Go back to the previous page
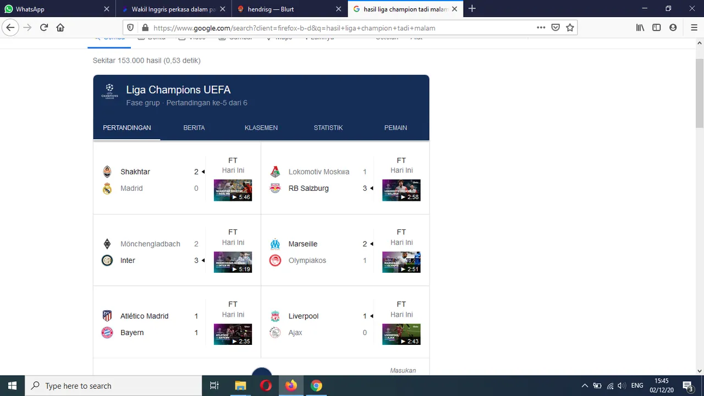This screenshot has width=704, height=396. click(x=10, y=28)
